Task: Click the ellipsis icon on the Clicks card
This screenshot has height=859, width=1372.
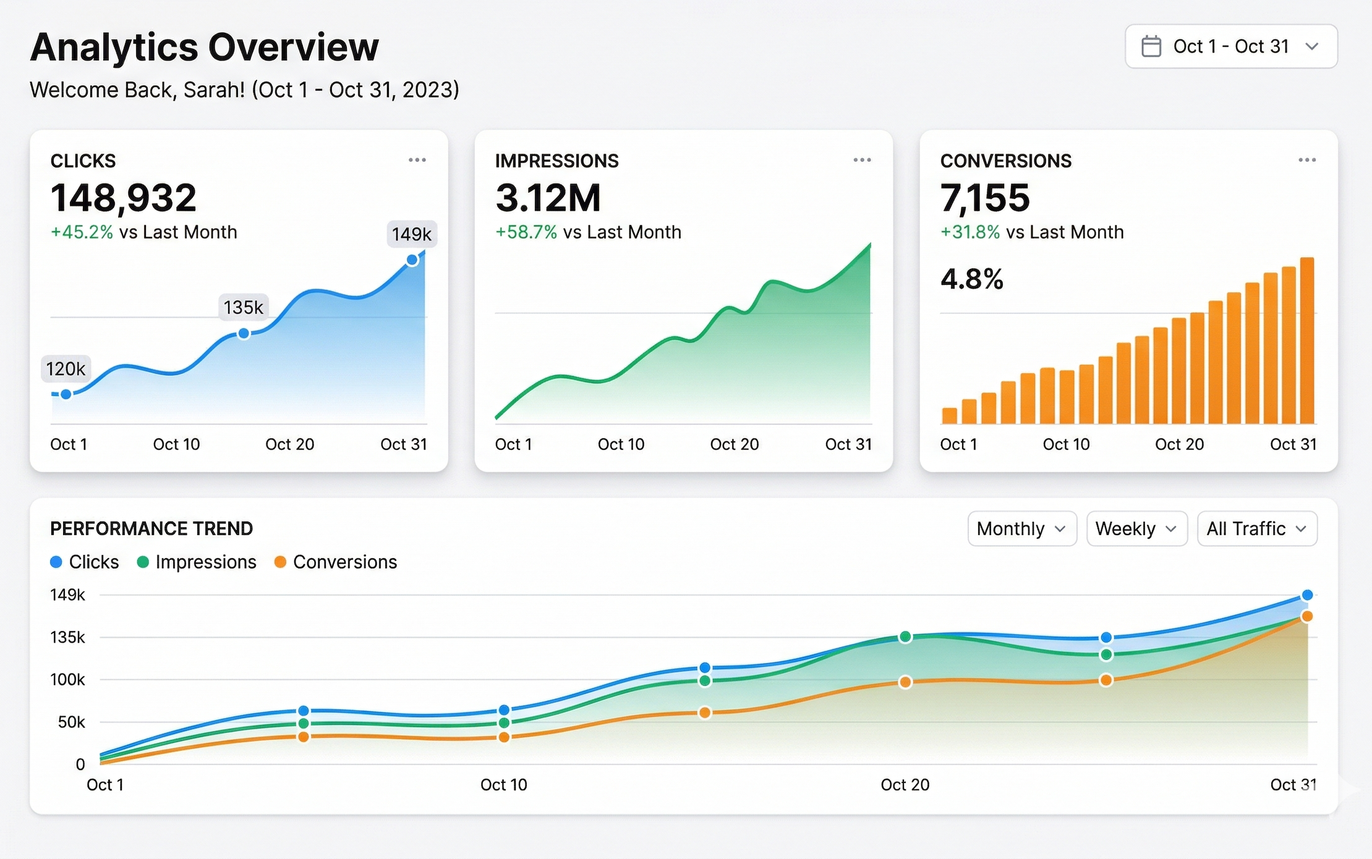Action: coord(417,159)
